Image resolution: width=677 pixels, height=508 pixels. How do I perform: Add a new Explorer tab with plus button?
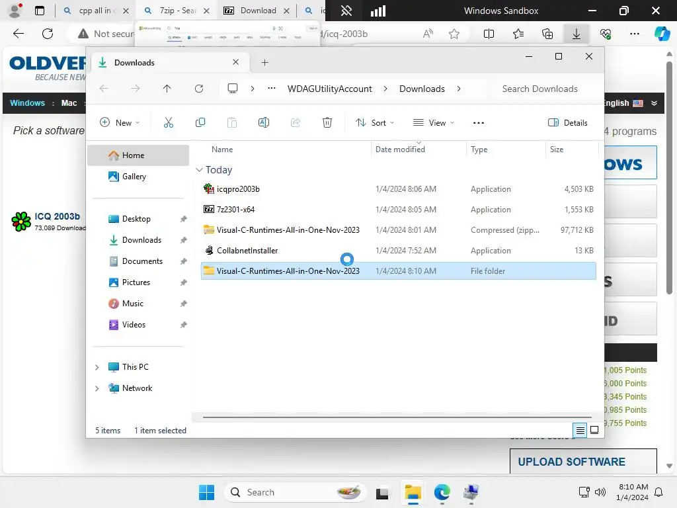point(264,63)
